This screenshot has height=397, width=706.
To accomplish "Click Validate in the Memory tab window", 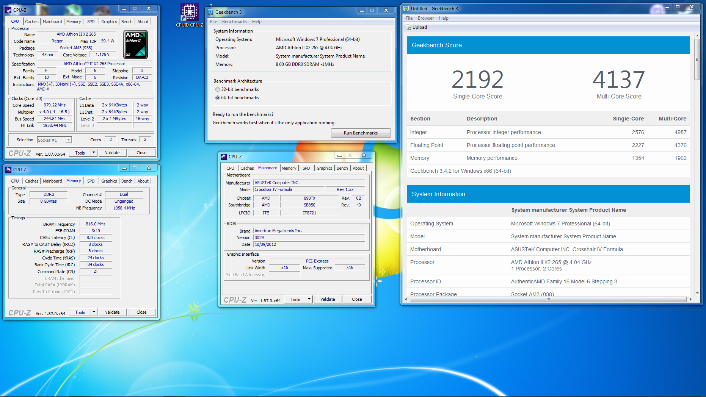I will (112, 312).
